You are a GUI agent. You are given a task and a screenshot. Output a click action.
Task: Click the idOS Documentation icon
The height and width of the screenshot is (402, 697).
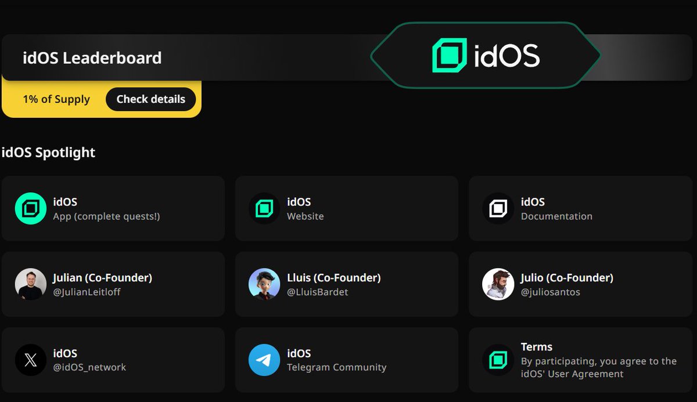497,209
